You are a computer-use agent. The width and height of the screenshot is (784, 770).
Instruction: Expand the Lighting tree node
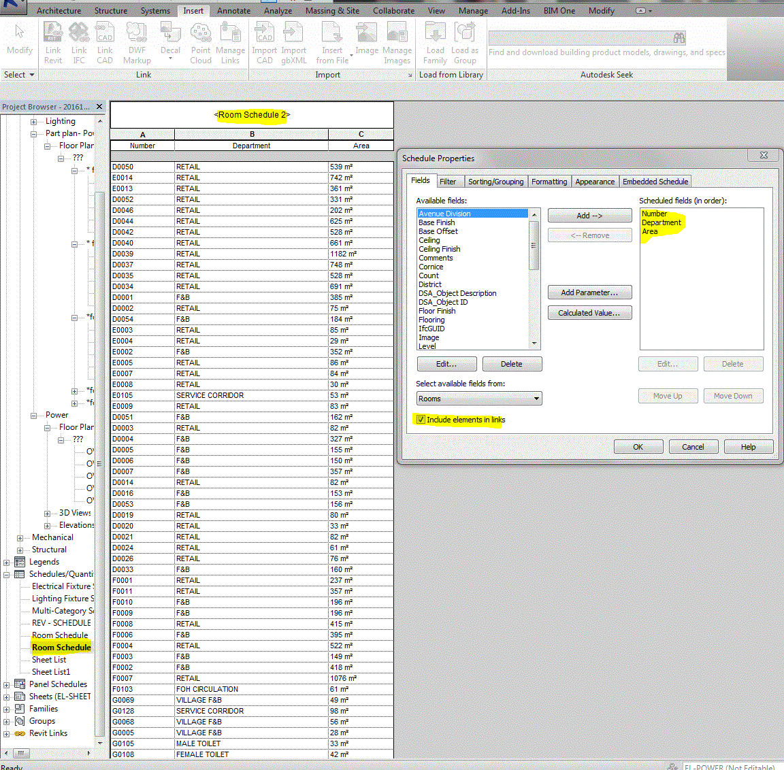click(x=33, y=122)
